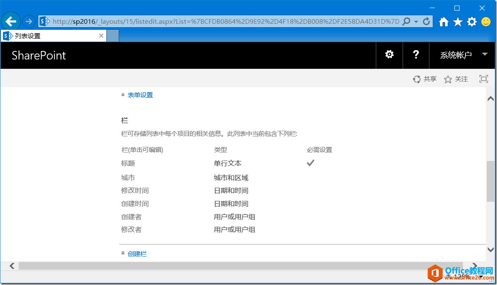
Task: Click the 标题 column to edit it
Action: pyautogui.click(x=128, y=163)
